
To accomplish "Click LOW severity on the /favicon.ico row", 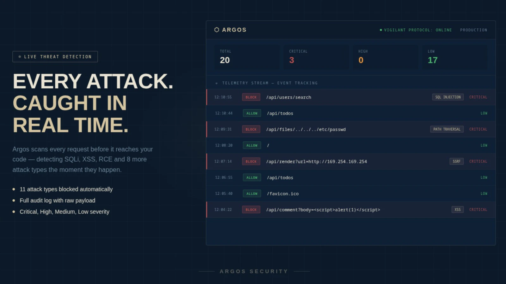I will tap(484, 194).
